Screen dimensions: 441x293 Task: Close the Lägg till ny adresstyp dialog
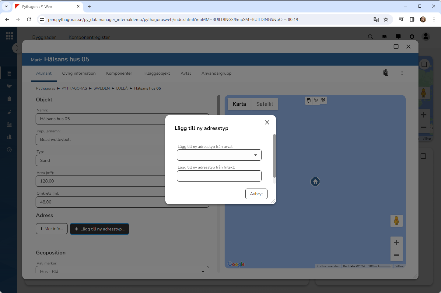click(267, 122)
